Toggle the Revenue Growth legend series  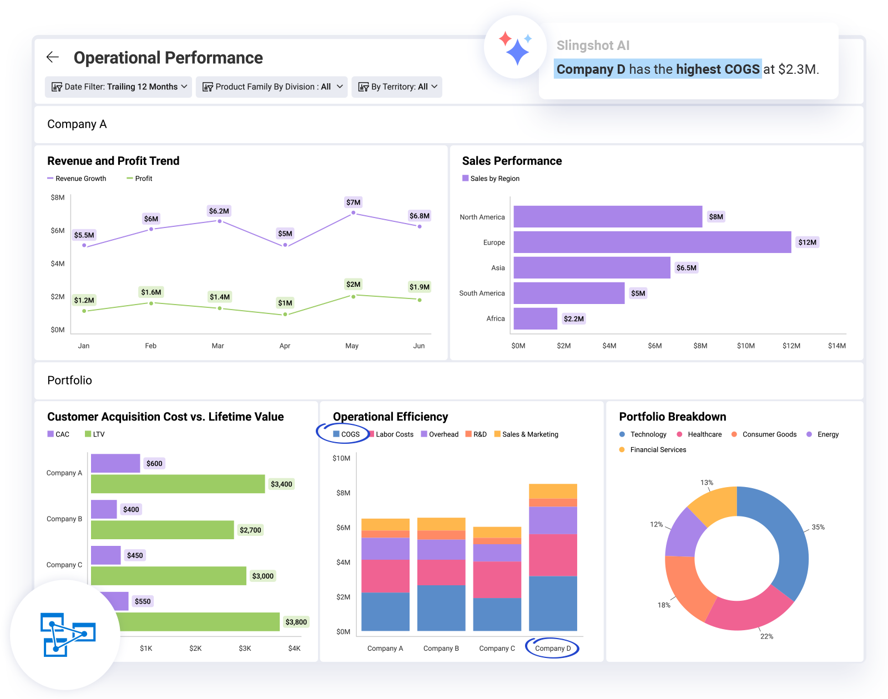(x=77, y=179)
